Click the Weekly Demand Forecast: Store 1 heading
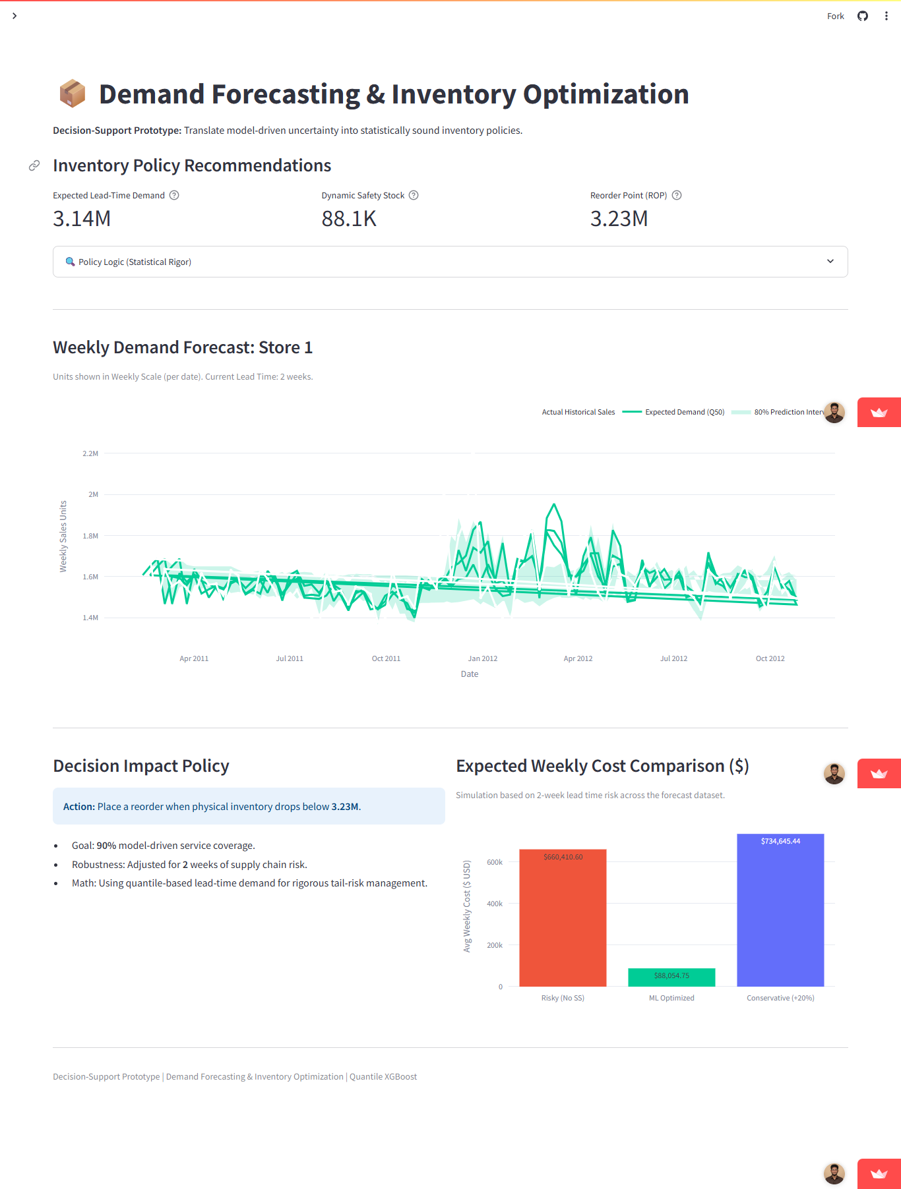This screenshot has width=901, height=1189. [x=183, y=347]
